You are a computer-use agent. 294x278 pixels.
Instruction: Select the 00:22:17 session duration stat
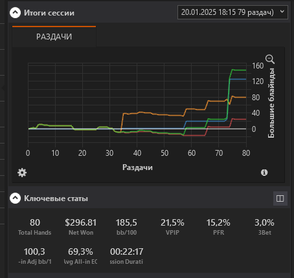(x=126, y=256)
